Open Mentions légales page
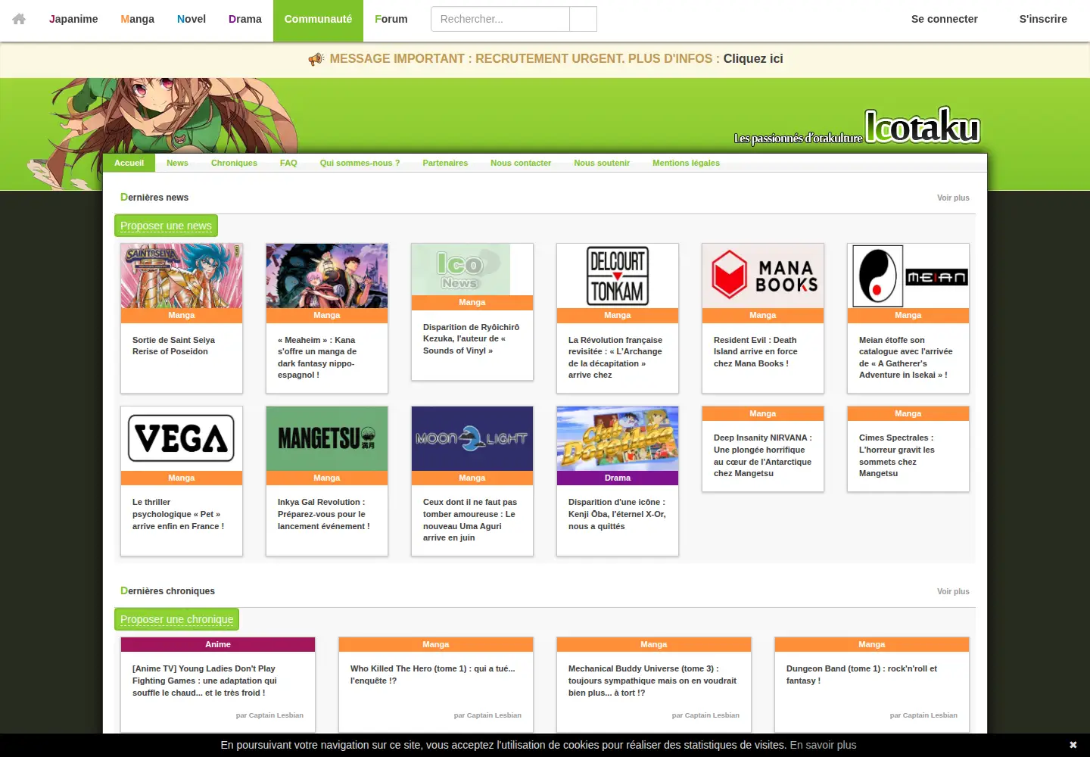Viewport: 1090px width, 757px height. click(686, 163)
